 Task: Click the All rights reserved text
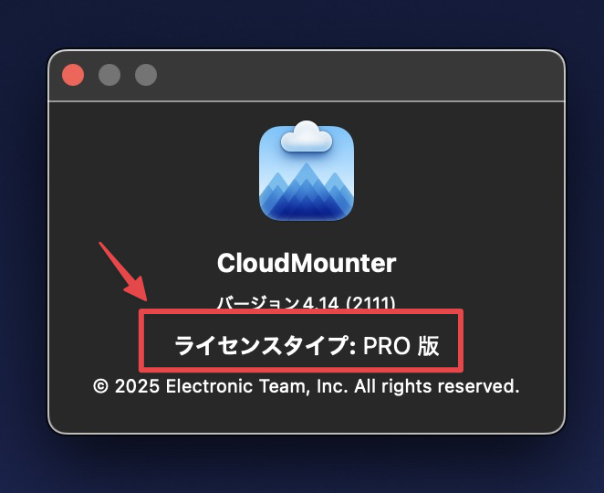(437, 386)
